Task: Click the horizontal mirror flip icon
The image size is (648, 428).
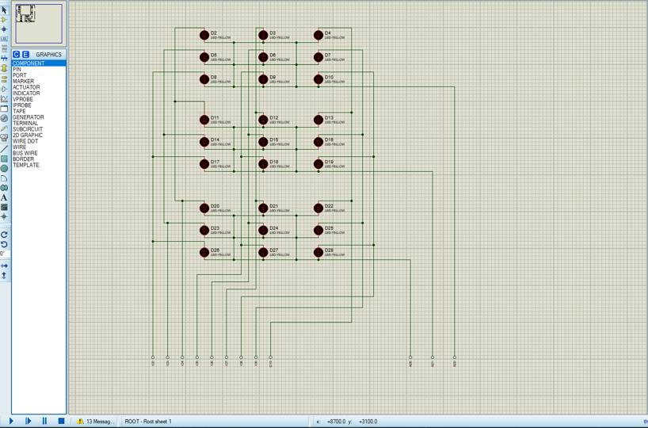Action: [x=4, y=266]
